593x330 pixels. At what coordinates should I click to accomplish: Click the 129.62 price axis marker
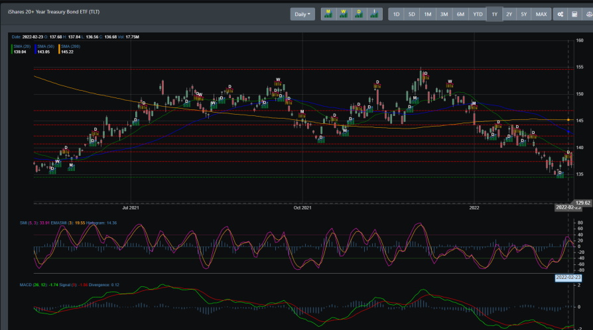coord(583,203)
